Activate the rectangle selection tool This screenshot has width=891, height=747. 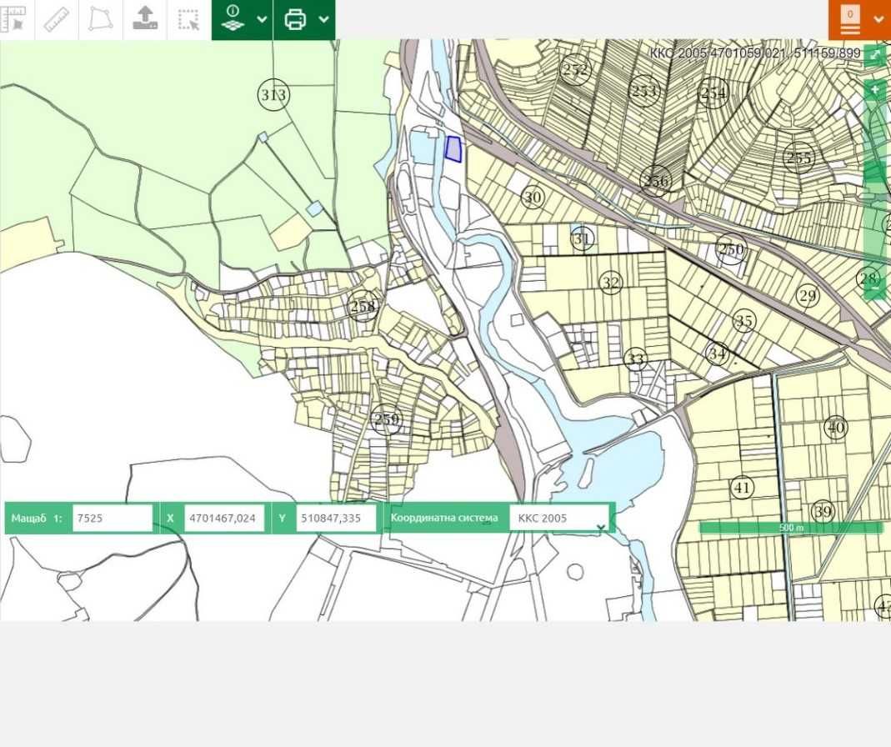[x=188, y=19]
